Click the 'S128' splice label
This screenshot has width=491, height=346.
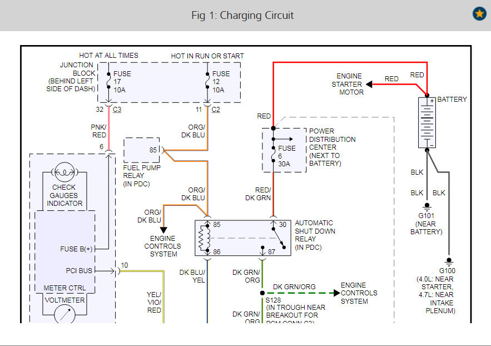point(274,300)
